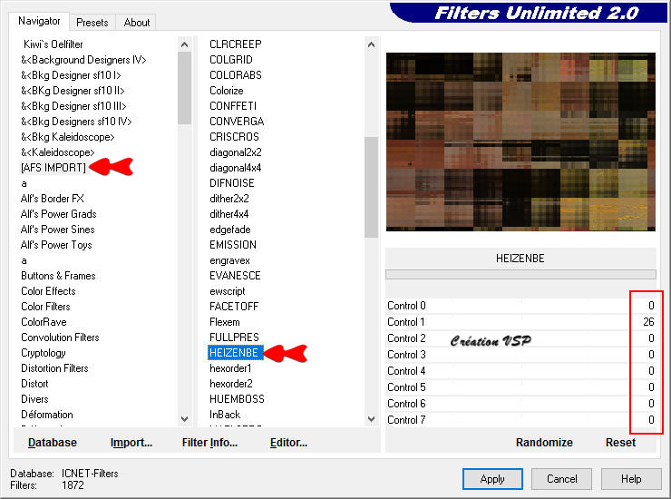This screenshot has width=671, height=499.
Task: Select Color Effects category
Action: tap(48, 291)
